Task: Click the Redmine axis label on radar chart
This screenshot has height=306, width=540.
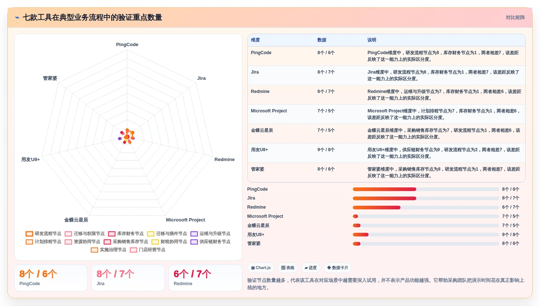Action: tap(224, 160)
